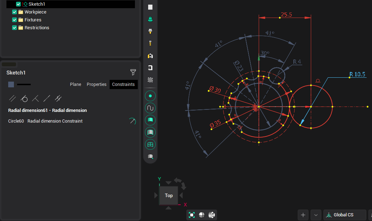Image resolution: width=372 pixels, height=221 pixels.
Task: Click the green milling machine icon
Action: (x=150, y=20)
